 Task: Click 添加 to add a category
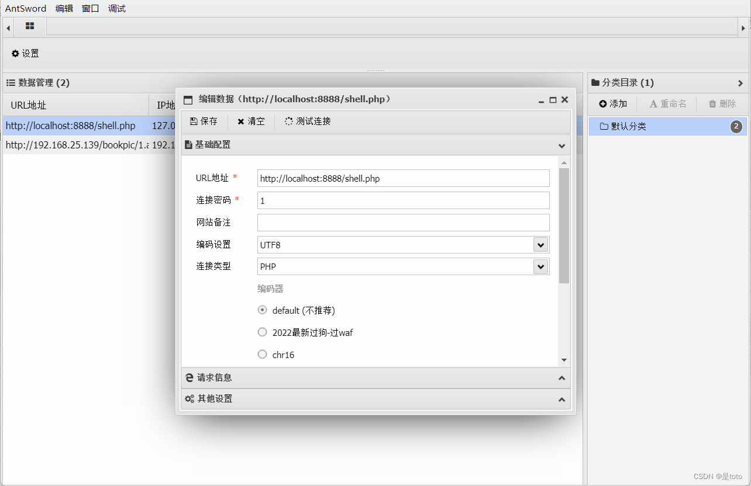(613, 104)
